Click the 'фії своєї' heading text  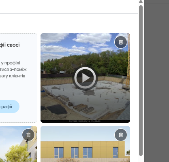(10, 45)
